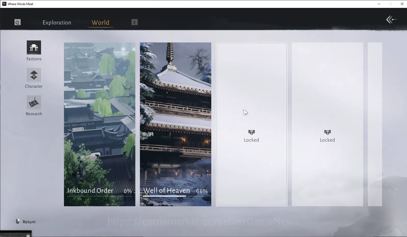Screen dimensions: 407x237
Task: Minimize the Where Winds Meet window
Action: pos(379,4)
